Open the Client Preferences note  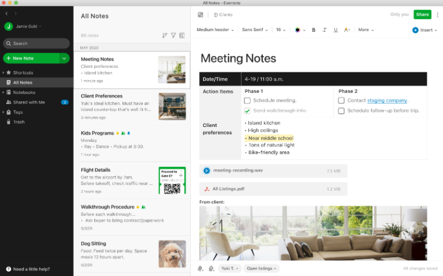coord(132,107)
